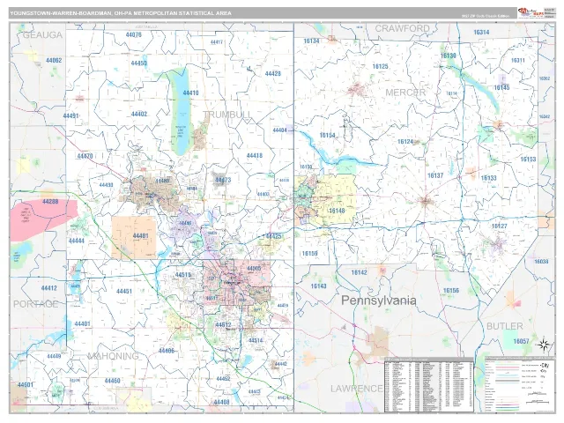
Task: Click ZIP code 44505
Action: 254,268
